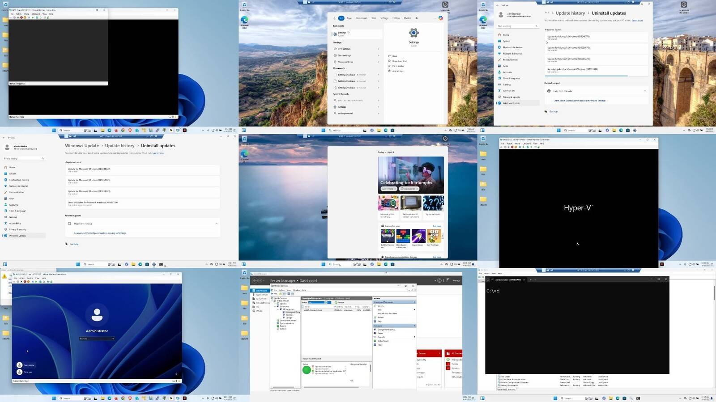Click the refresh icon in Server Manager header

click(439, 280)
